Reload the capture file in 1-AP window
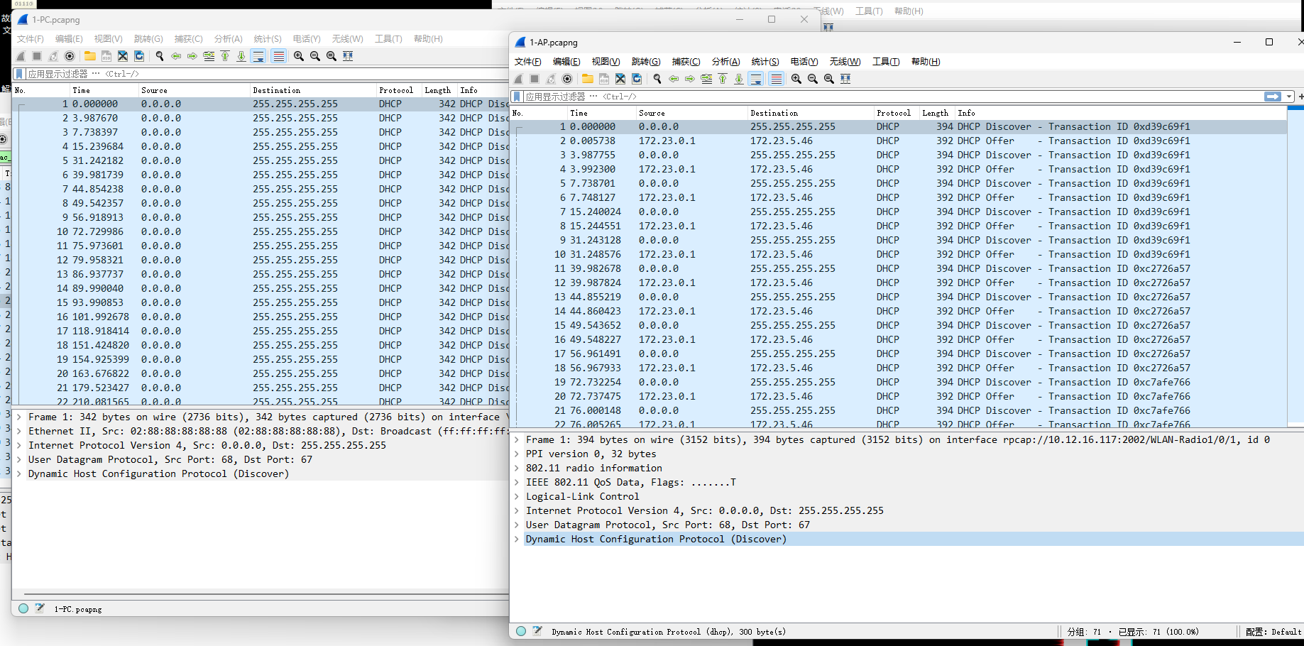 [x=637, y=79]
